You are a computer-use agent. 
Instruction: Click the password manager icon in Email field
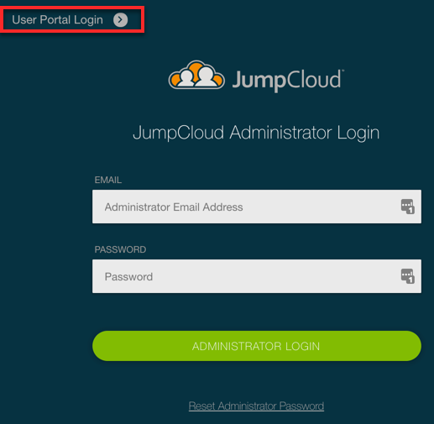click(x=408, y=207)
